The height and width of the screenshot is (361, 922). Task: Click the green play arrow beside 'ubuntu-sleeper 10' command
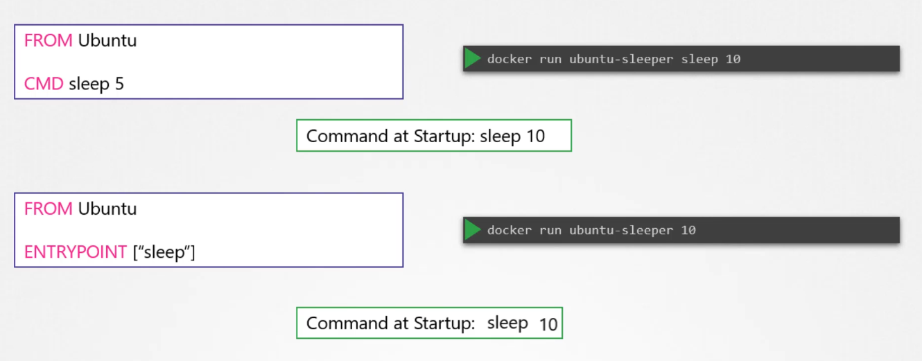coord(473,230)
